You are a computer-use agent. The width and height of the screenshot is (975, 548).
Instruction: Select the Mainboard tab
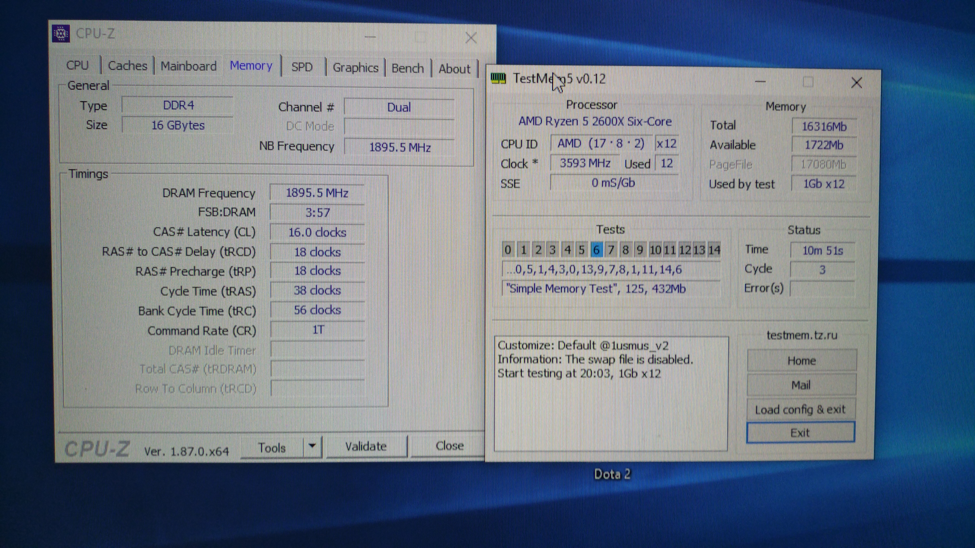[x=188, y=66]
